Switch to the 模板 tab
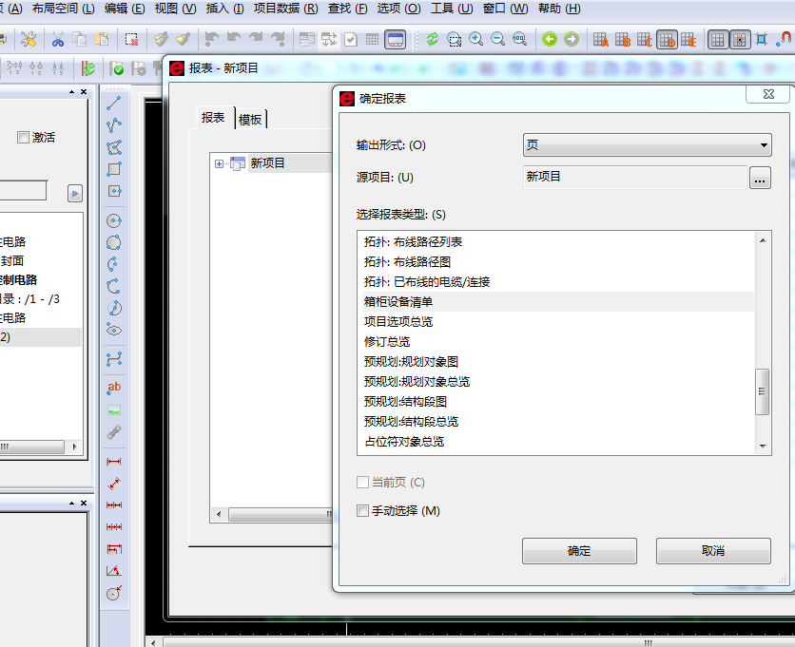Image resolution: width=795 pixels, height=647 pixels. 251,119
